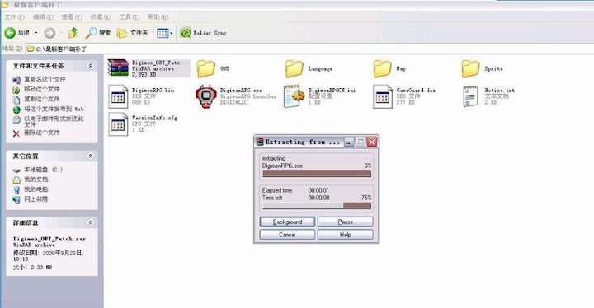The width and height of the screenshot is (594, 308).
Task: Open the Favorites menu
Action: pyautogui.click(x=101, y=17)
